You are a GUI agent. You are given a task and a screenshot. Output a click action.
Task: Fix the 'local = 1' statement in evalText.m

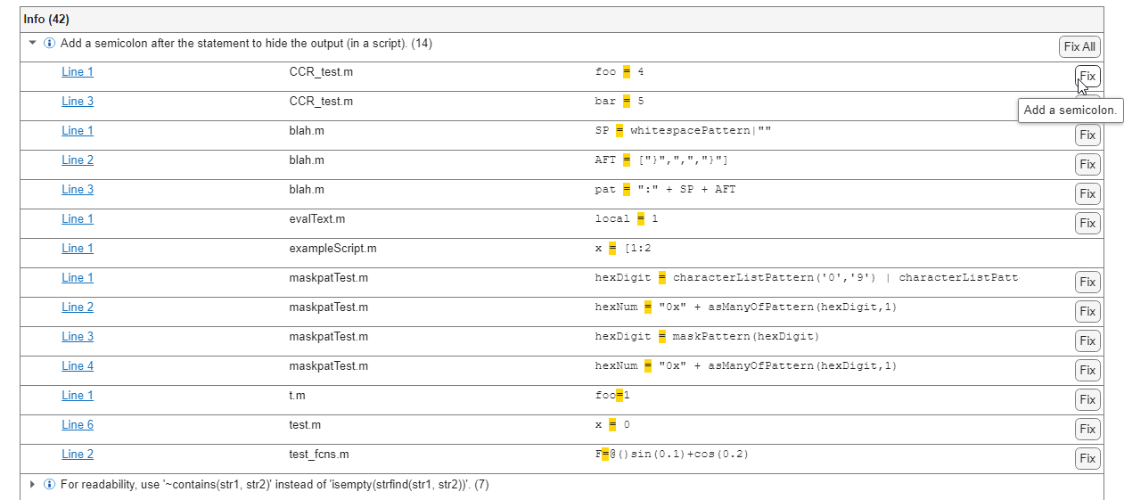[x=1087, y=224]
